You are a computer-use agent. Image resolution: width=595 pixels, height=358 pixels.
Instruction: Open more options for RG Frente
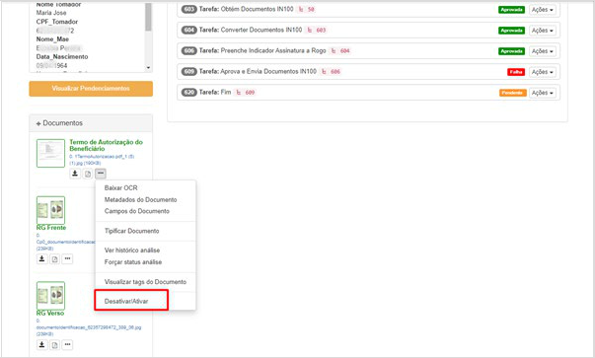67,259
